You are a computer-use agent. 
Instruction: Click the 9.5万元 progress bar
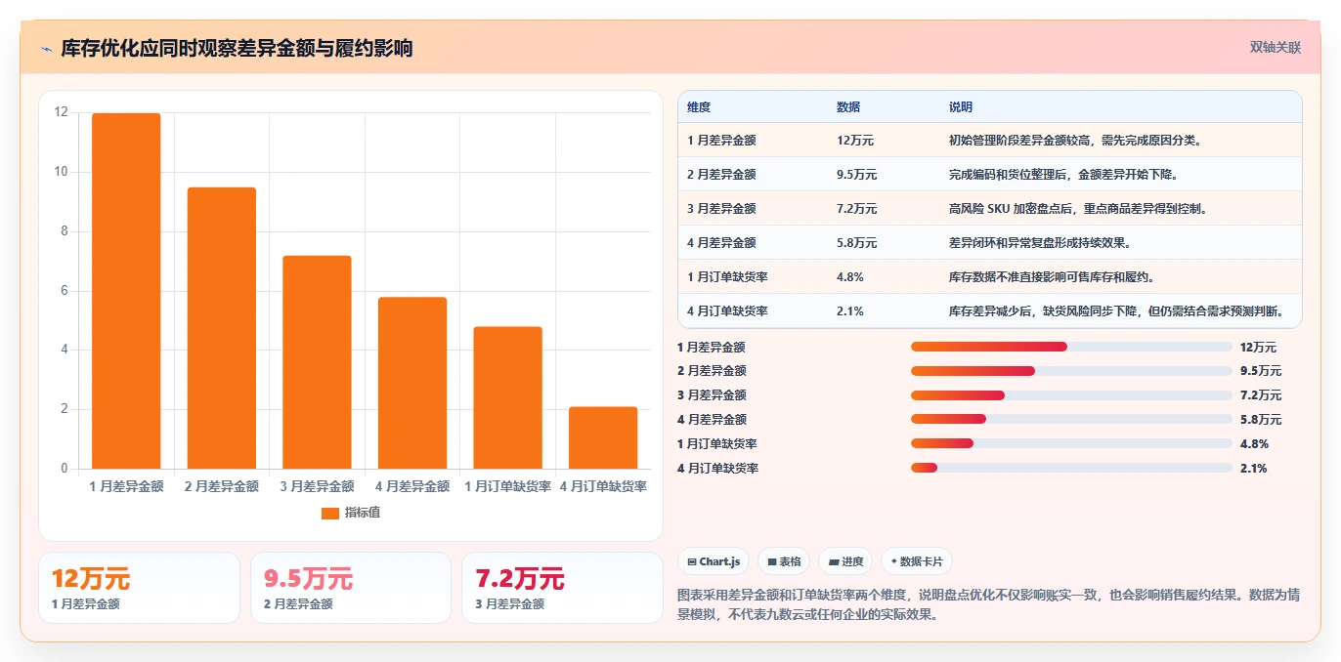[x=1071, y=371]
